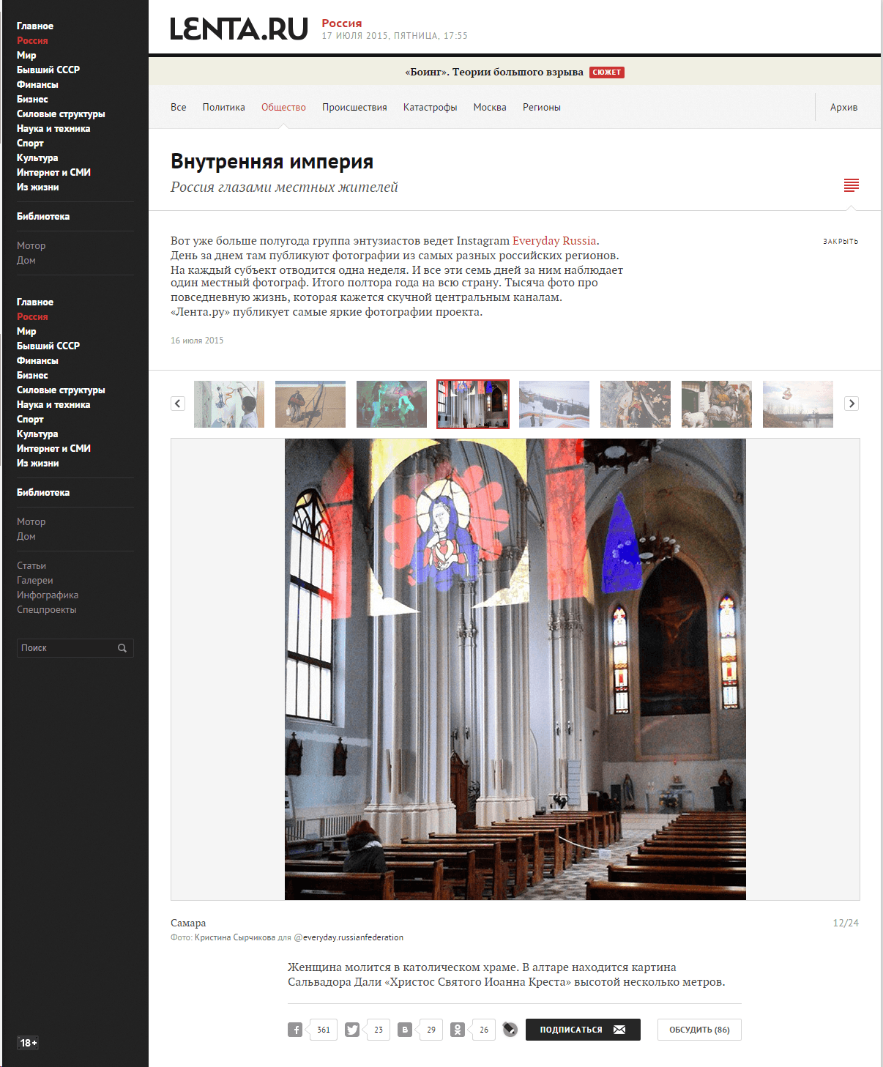Viewport: 883px width, 1067px height.
Task: Click the LiveJournal pencil icon
Action: coord(510,1030)
